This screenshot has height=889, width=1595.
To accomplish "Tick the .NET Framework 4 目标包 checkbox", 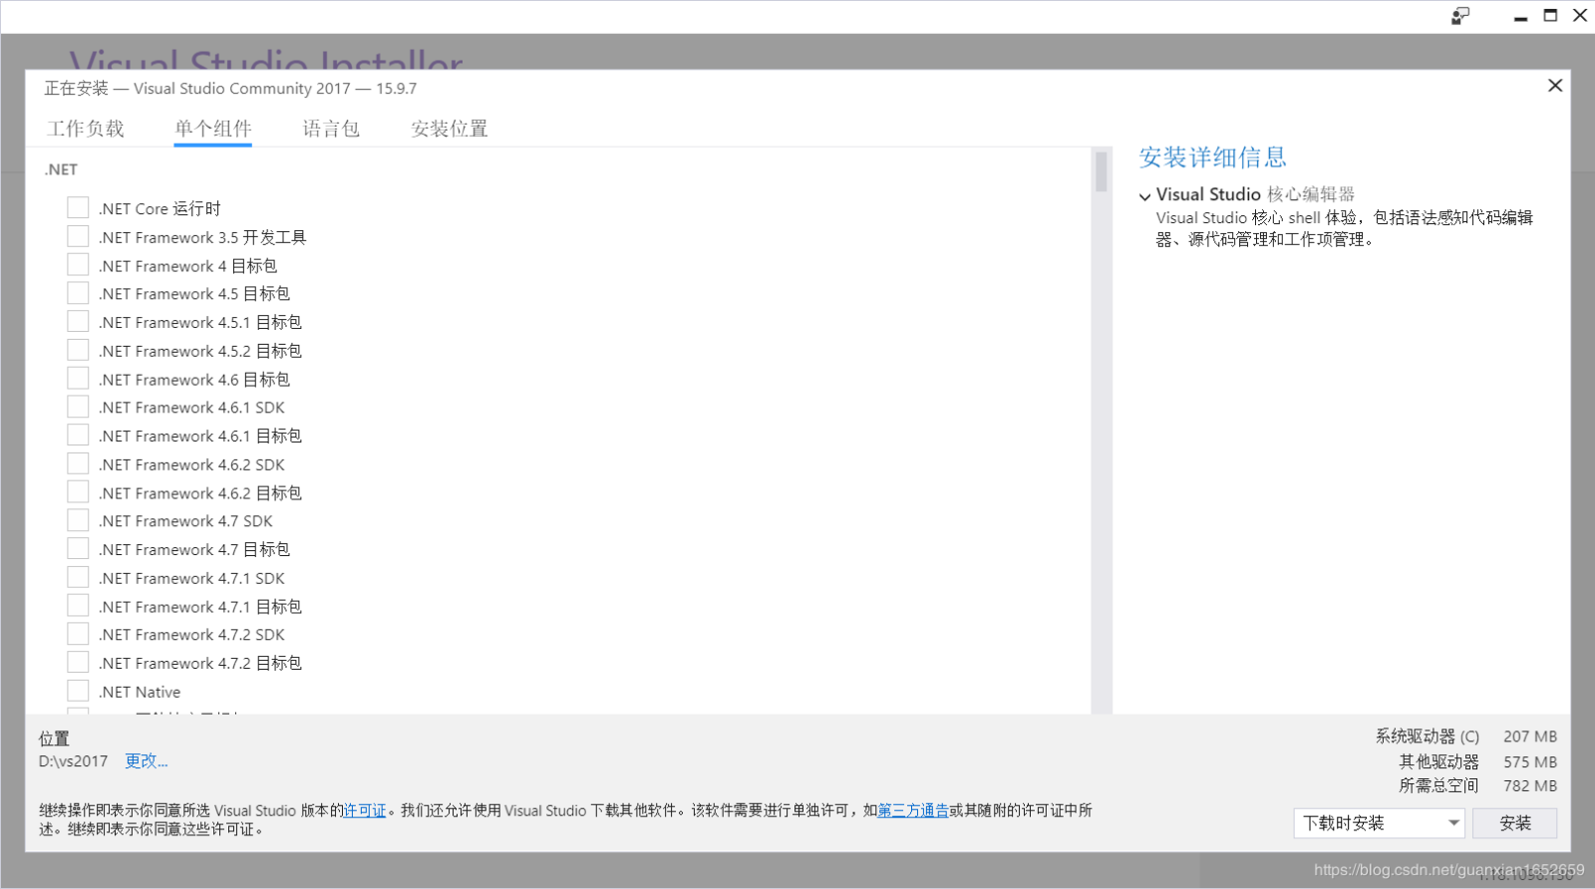I will 78,264.
